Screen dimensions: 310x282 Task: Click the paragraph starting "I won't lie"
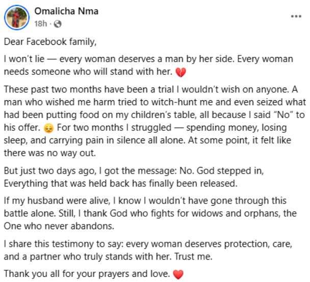pyautogui.click(x=148, y=64)
